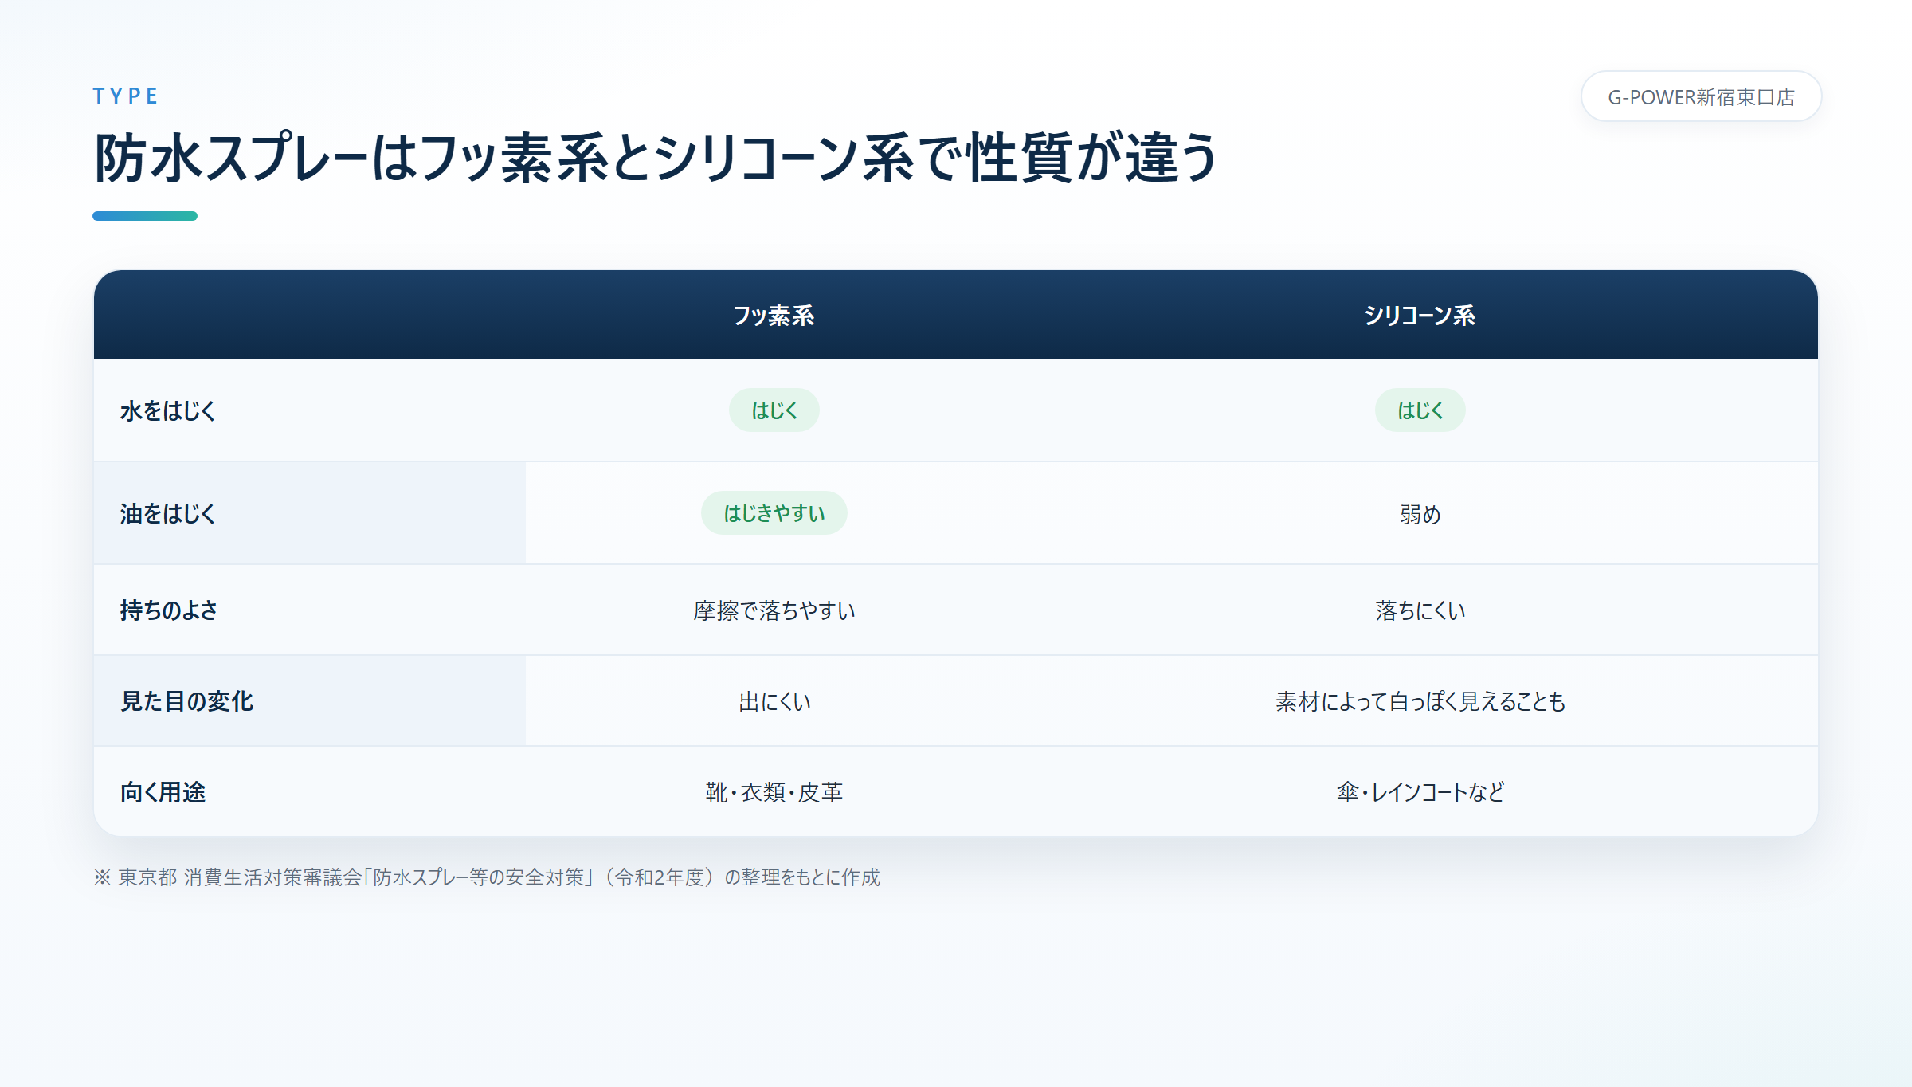Click the 落ちにくい cell

[x=1420, y=610]
